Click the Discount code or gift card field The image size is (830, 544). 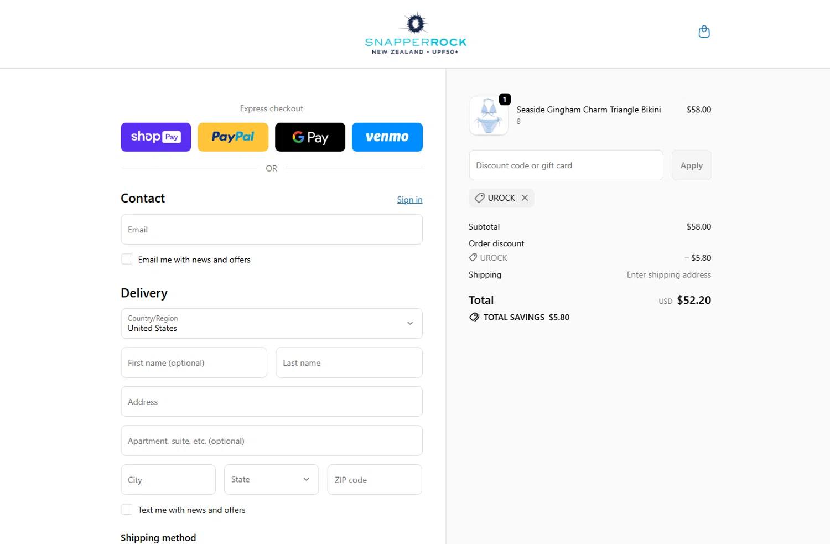566,165
